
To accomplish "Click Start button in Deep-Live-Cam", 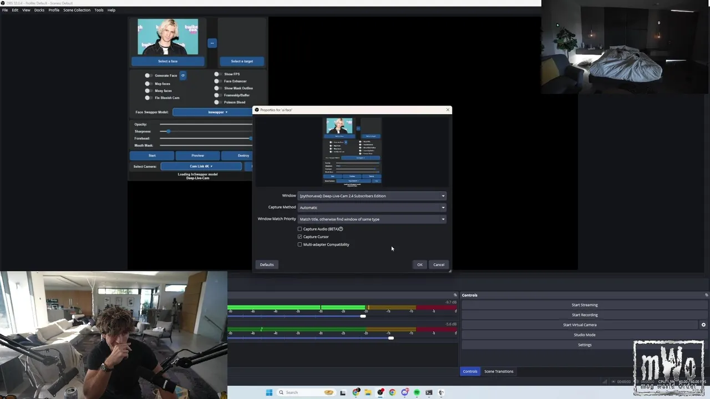I will pyautogui.click(x=152, y=156).
